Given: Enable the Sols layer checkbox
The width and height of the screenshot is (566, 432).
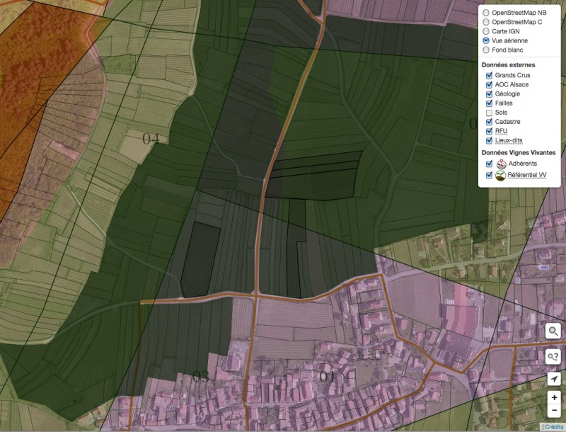Looking at the screenshot, I should 487,113.
